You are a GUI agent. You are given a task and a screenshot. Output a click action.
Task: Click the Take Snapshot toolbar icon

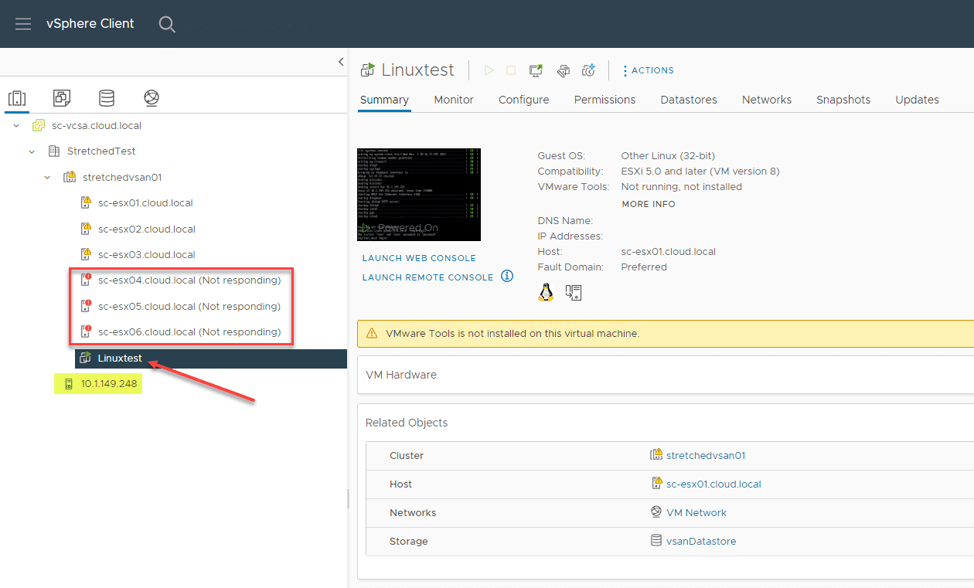[x=589, y=70]
